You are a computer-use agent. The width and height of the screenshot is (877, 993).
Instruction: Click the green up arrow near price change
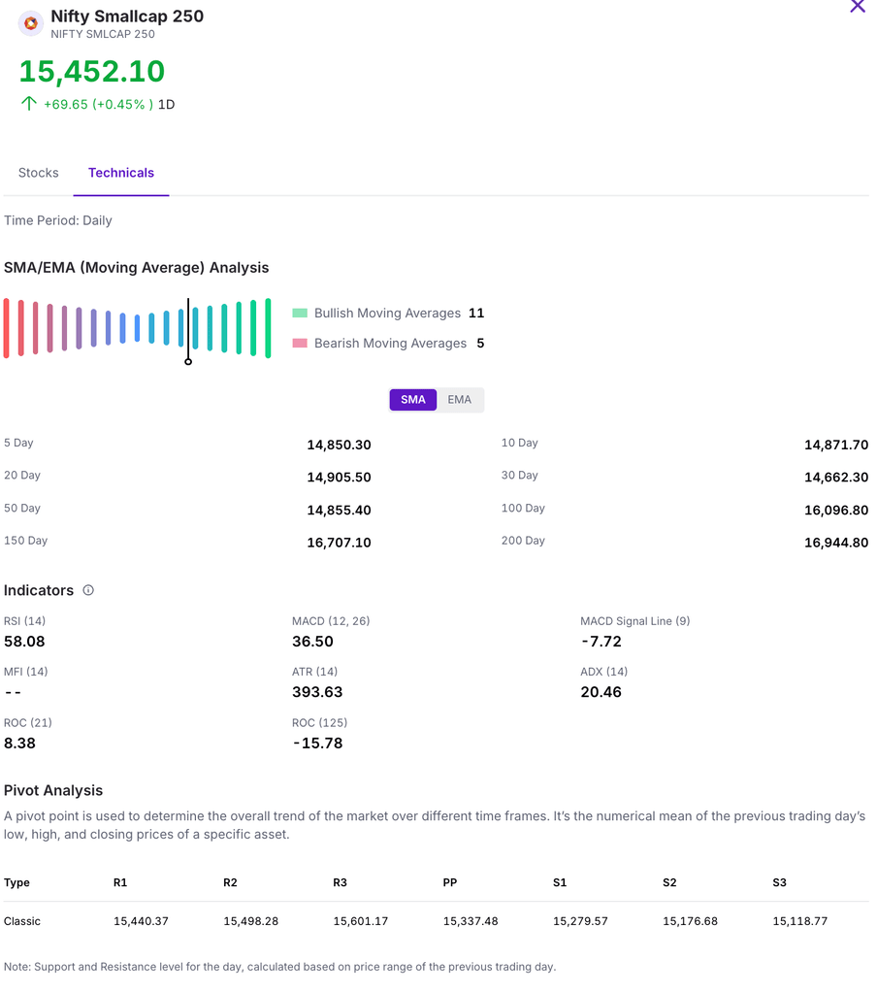pos(29,104)
